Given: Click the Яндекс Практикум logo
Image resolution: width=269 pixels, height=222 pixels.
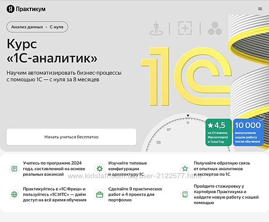Looking at the screenshot, I should [x=26, y=9].
